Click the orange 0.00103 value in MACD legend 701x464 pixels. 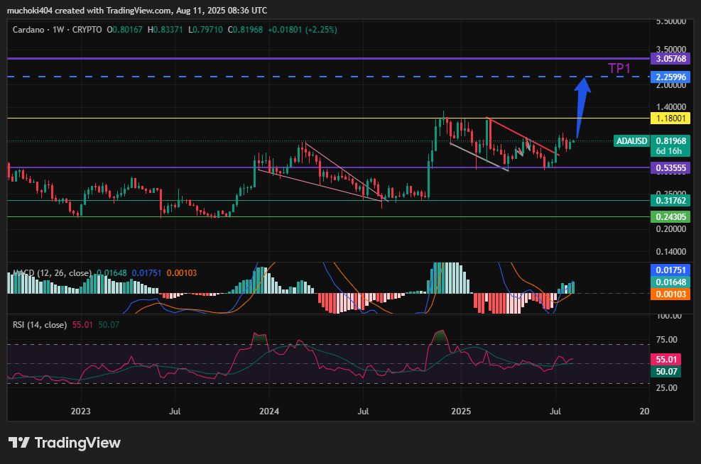coord(182,273)
